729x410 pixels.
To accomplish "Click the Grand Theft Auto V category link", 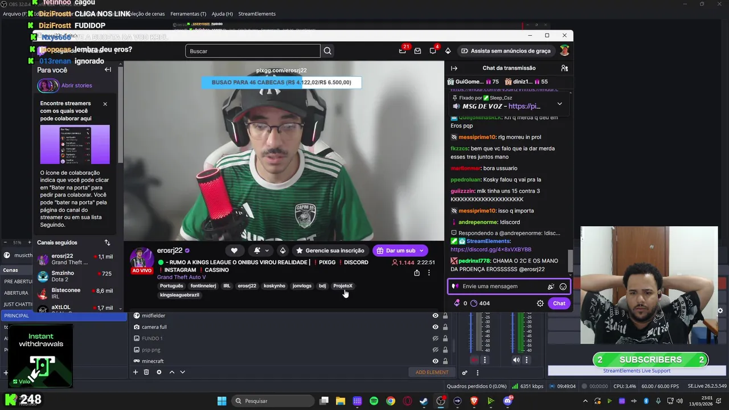I will pos(182,277).
